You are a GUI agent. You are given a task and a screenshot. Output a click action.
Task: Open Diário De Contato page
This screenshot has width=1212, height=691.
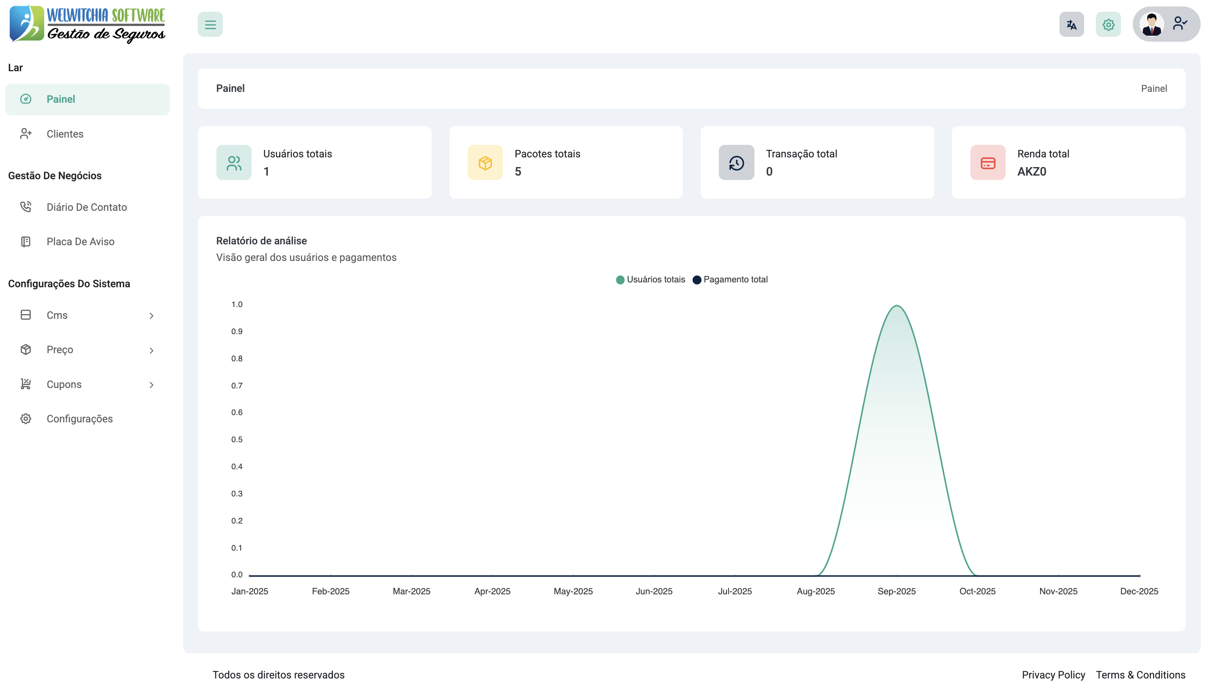(86, 207)
